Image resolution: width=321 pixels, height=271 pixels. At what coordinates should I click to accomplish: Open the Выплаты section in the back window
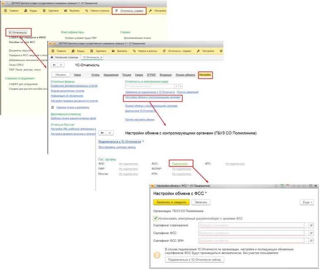coord(72,11)
